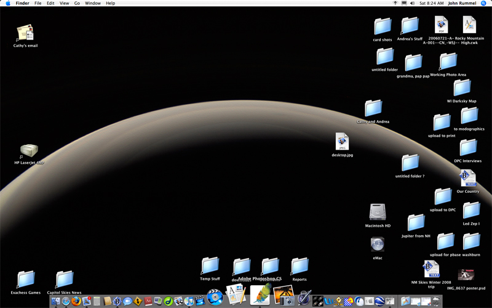The width and height of the screenshot is (492, 308).
Task: Open the Apple menu
Action: point(8,3)
